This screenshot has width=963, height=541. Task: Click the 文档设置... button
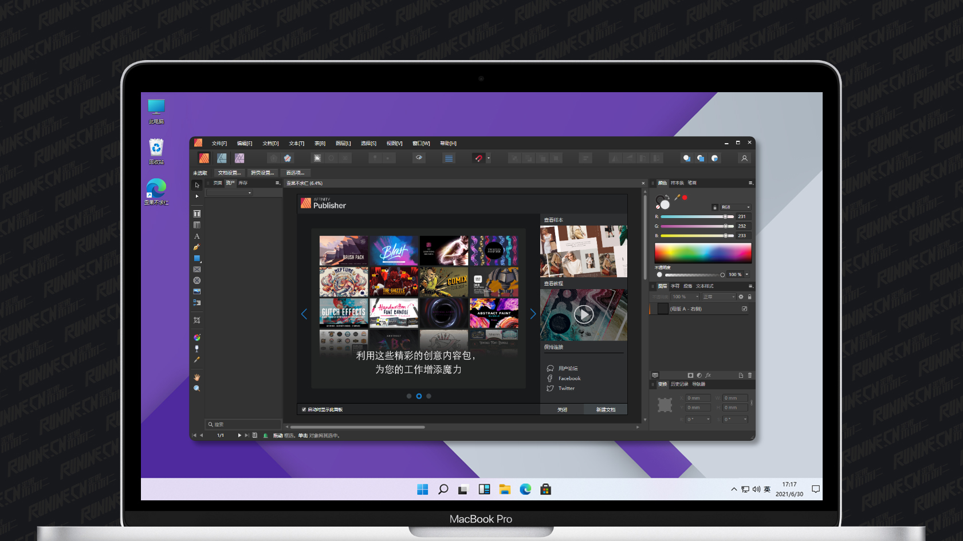tap(229, 173)
